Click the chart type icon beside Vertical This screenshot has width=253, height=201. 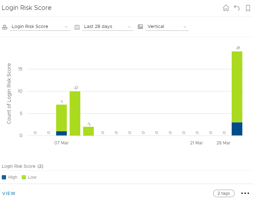[140, 27]
